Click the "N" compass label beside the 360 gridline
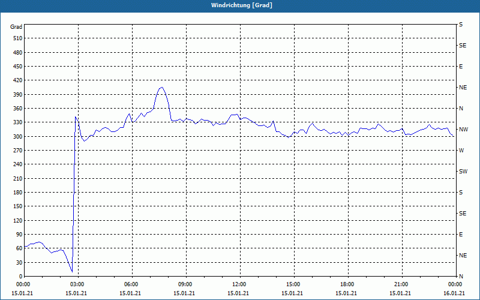The image size is (480, 300). pyautogui.click(x=461, y=109)
